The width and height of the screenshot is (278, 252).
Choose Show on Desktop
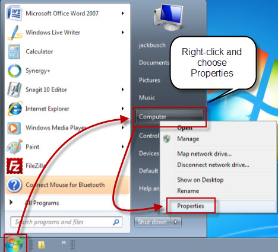click(x=200, y=180)
